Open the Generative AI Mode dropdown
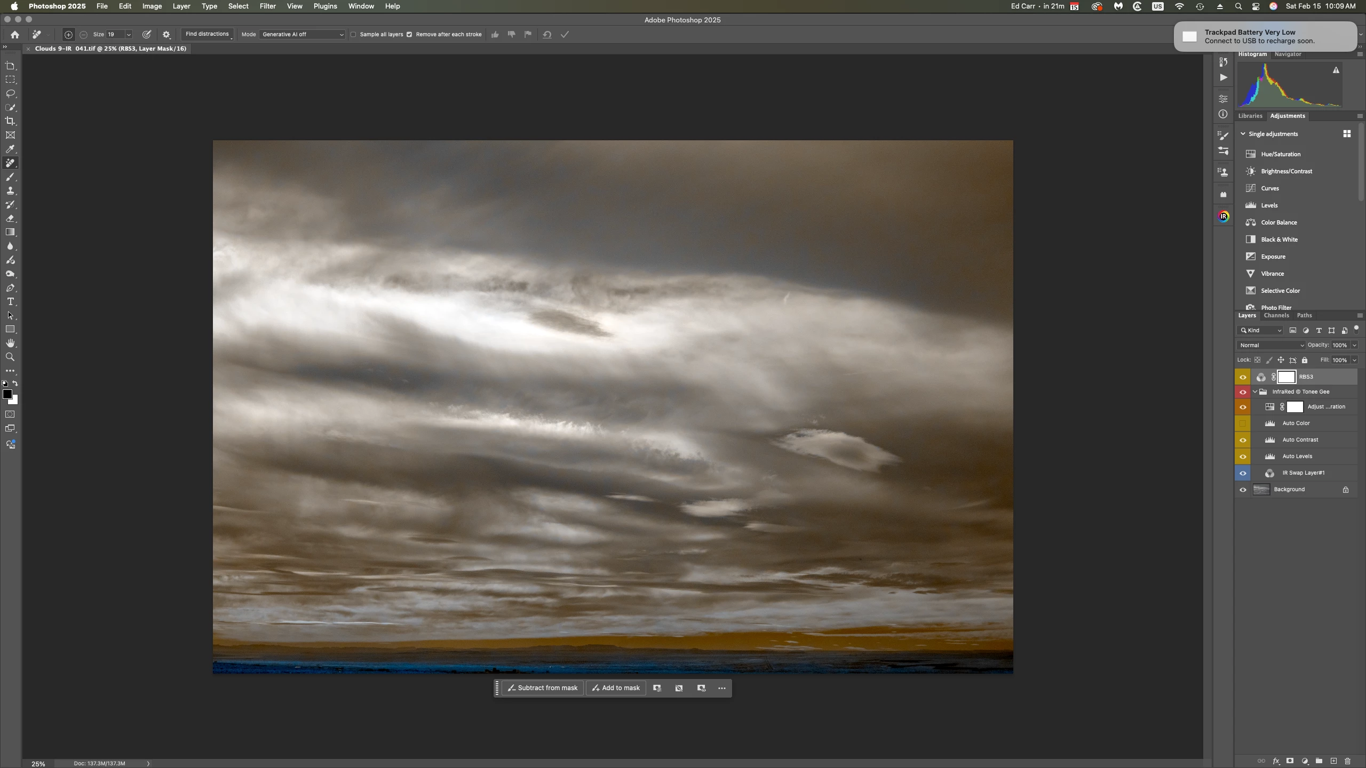 [x=302, y=35]
